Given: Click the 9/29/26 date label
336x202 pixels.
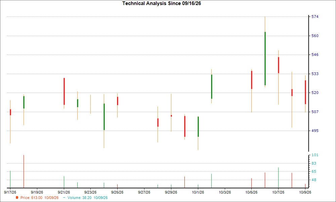Looking at the screenshot, I should 171,192.
